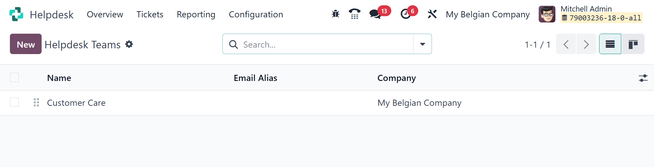Open the activities clock icon
Viewport: 654px width, 167px height.
pos(405,14)
